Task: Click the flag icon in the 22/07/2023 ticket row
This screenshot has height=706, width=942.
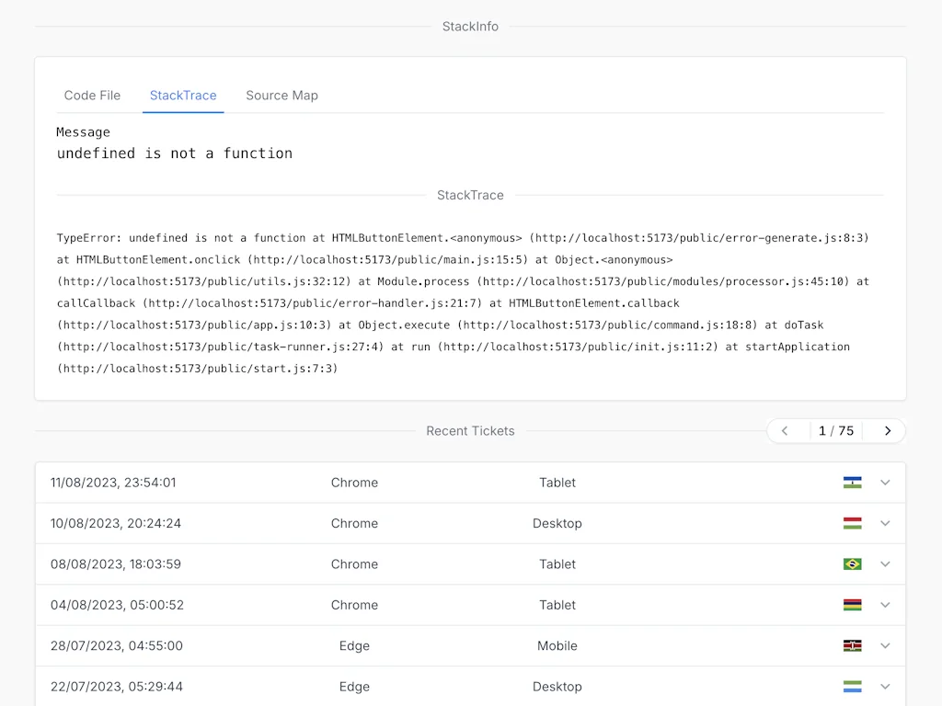Action: click(852, 687)
